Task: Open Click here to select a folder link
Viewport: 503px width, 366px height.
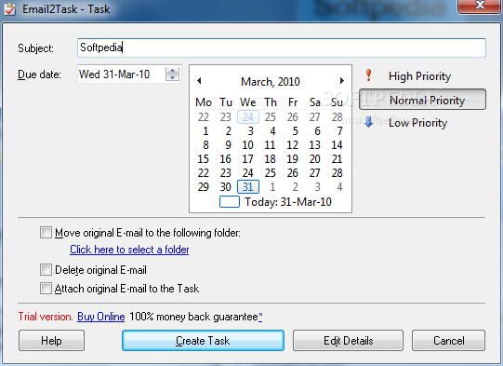Action: tap(129, 250)
